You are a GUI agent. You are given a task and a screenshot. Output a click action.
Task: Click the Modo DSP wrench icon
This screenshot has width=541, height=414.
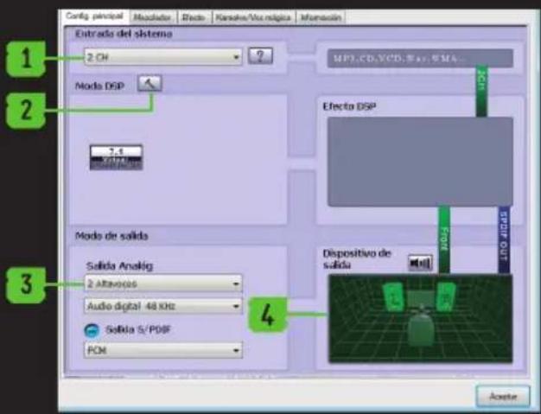(x=149, y=84)
